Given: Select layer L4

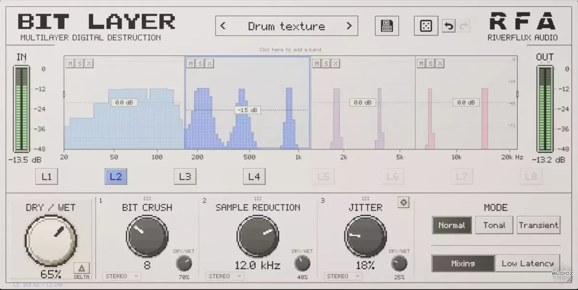Looking at the screenshot, I should click(x=254, y=177).
